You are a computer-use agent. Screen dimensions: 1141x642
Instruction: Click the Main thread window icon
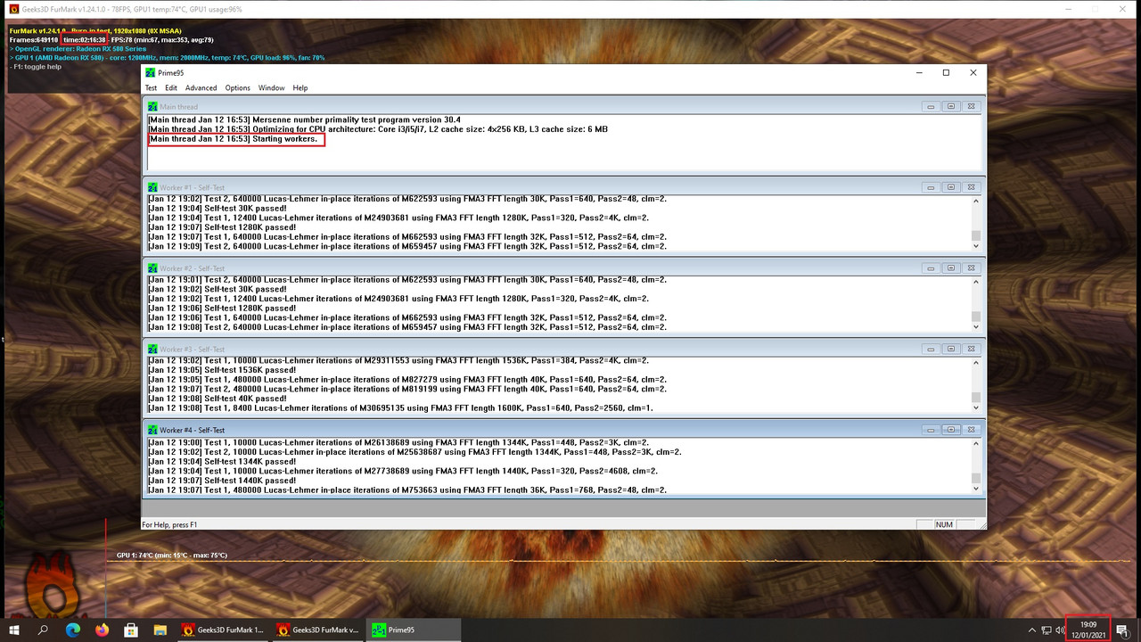pos(153,107)
